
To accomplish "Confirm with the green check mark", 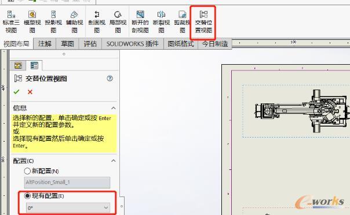I will pyautogui.click(x=17, y=92).
